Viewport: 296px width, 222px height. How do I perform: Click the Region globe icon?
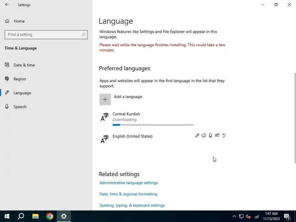[7, 79]
